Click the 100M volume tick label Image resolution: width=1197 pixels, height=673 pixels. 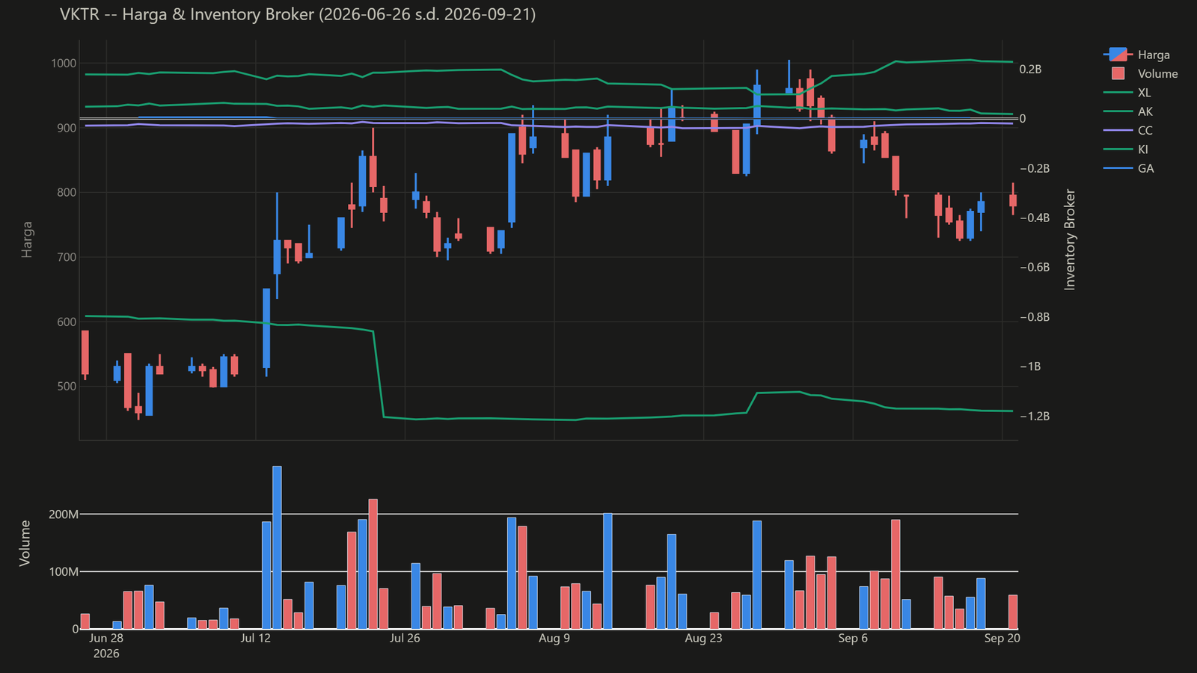pyautogui.click(x=64, y=572)
